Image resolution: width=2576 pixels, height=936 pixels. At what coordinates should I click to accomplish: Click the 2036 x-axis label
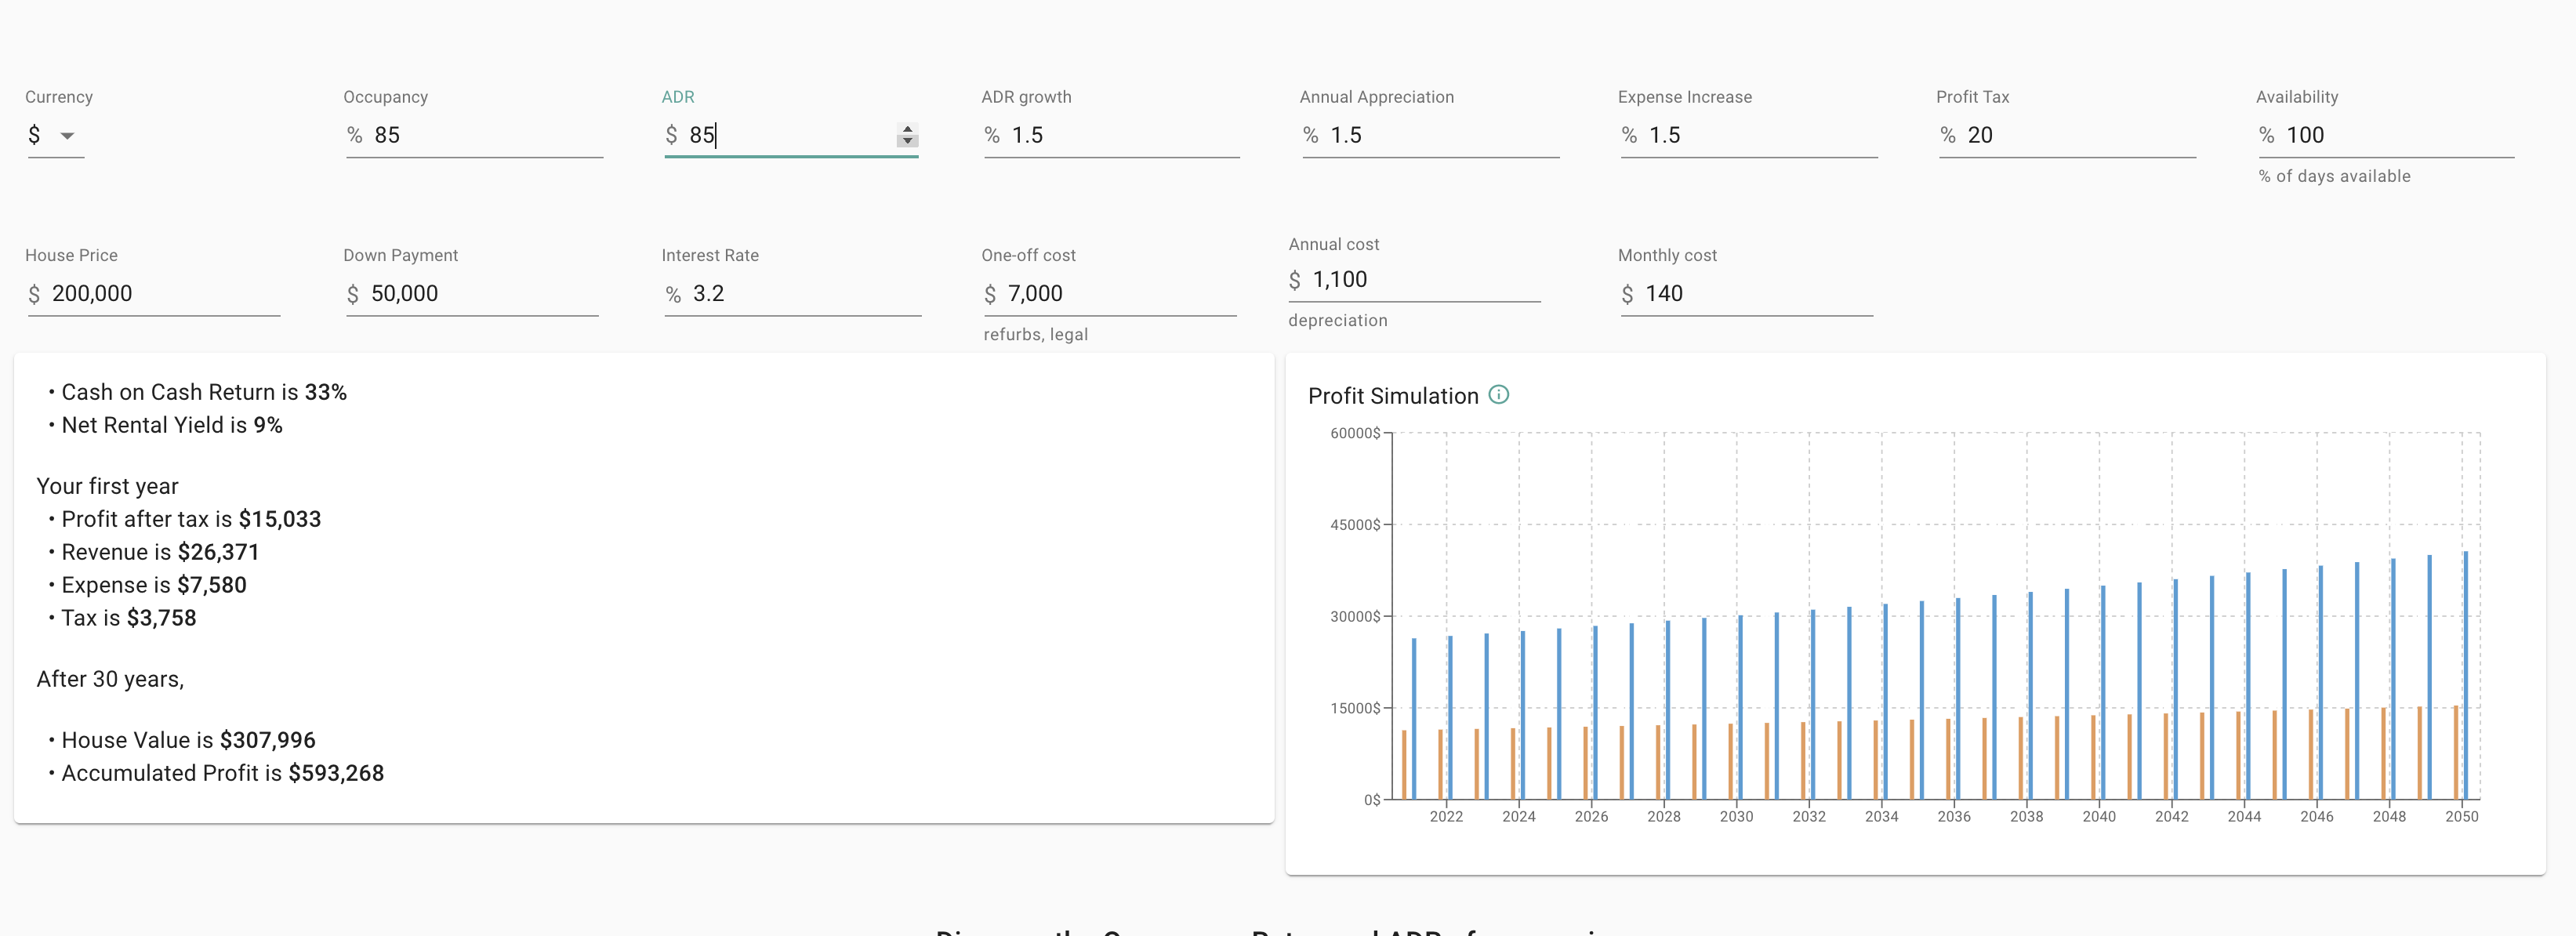[x=1954, y=817]
